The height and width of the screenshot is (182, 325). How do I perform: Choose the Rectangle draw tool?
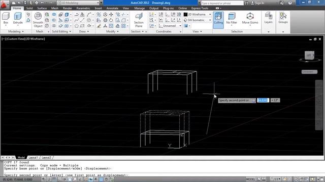pyautogui.click(x=82, y=26)
